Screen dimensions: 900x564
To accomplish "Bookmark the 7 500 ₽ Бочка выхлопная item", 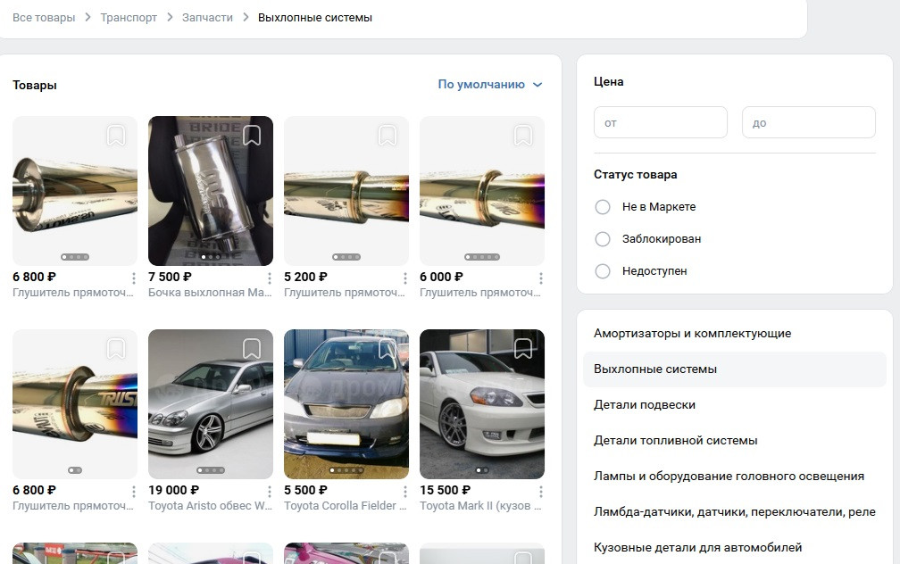I will pos(252,136).
